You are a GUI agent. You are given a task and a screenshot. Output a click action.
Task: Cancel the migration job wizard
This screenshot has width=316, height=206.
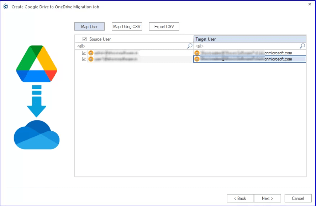298,198
